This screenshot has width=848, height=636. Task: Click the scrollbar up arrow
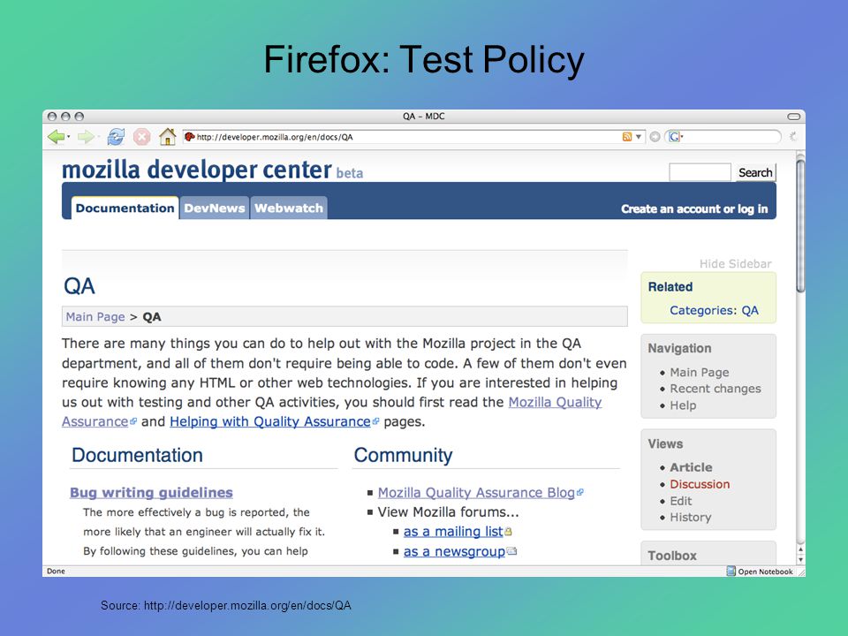pyautogui.click(x=800, y=549)
